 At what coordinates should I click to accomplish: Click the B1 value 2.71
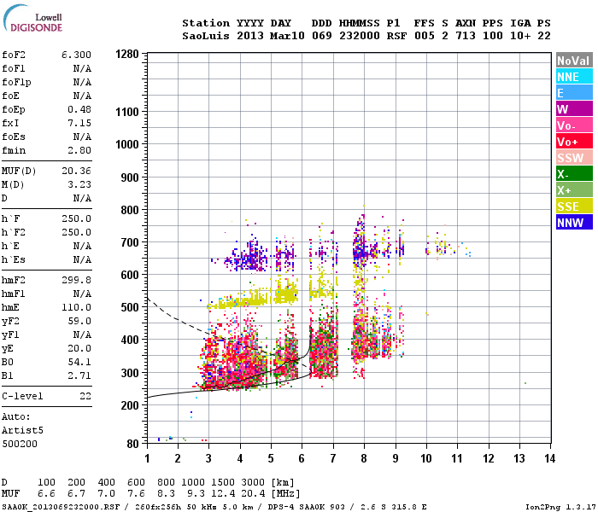(x=79, y=375)
